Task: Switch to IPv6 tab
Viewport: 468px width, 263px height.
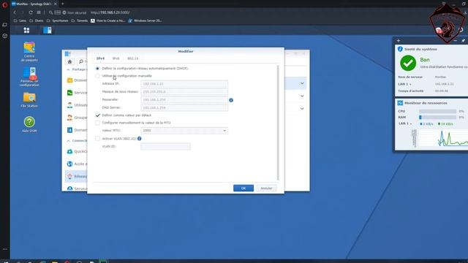Action: pos(116,58)
